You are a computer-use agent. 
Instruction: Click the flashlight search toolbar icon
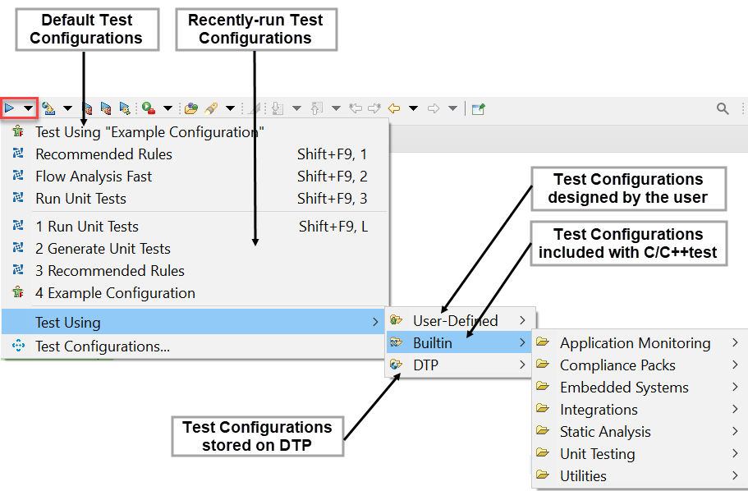[x=211, y=109]
